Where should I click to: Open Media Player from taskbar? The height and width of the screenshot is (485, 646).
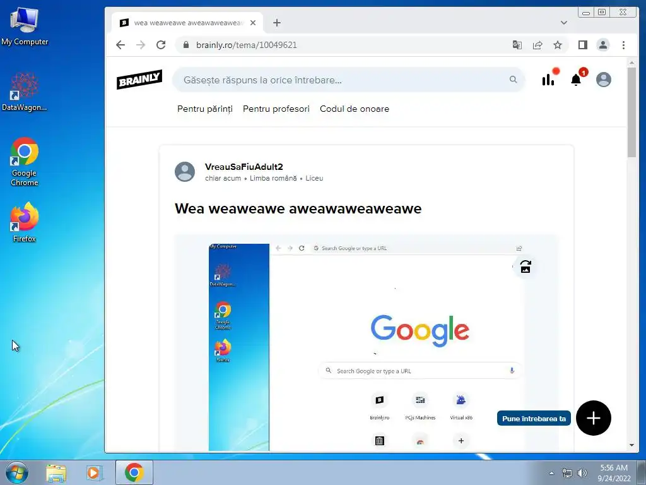[93, 472]
